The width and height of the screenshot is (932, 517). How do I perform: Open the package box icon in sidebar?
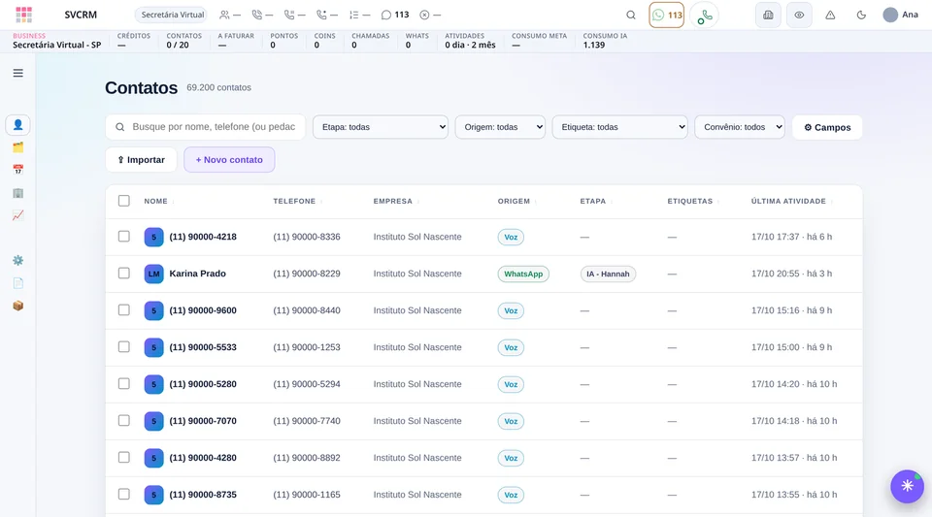coord(17,306)
